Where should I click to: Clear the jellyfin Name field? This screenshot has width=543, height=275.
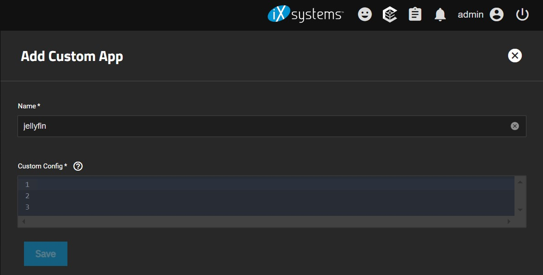[515, 126]
